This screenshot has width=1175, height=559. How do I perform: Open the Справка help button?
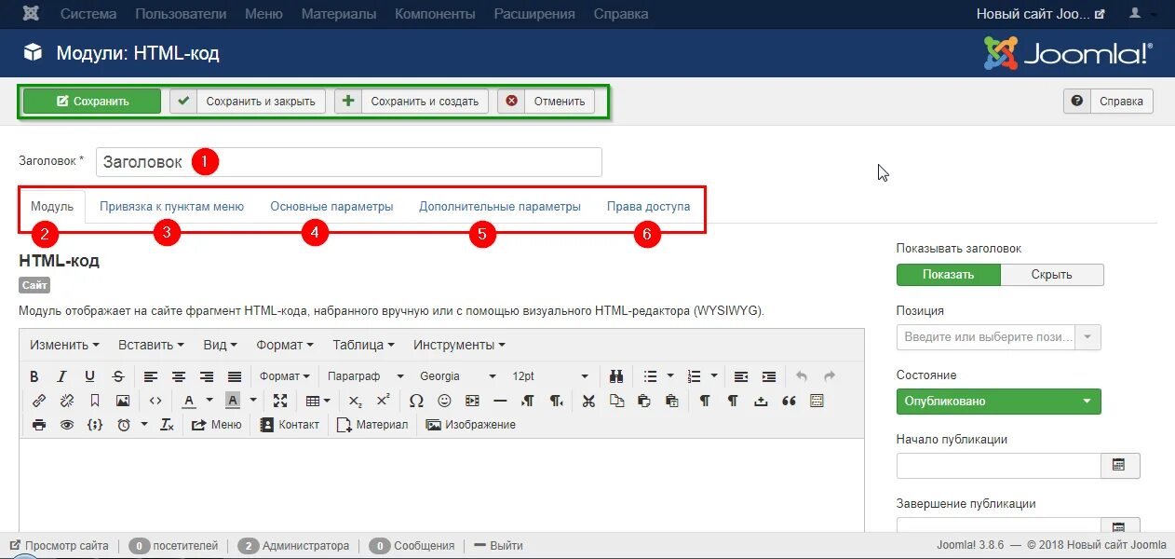tap(1108, 102)
